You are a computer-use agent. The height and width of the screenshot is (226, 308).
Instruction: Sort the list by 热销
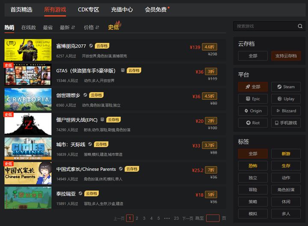tap(9, 27)
